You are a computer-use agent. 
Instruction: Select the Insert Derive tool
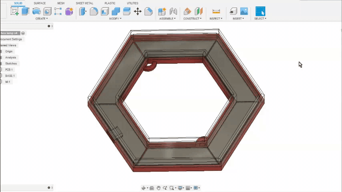(x=233, y=11)
